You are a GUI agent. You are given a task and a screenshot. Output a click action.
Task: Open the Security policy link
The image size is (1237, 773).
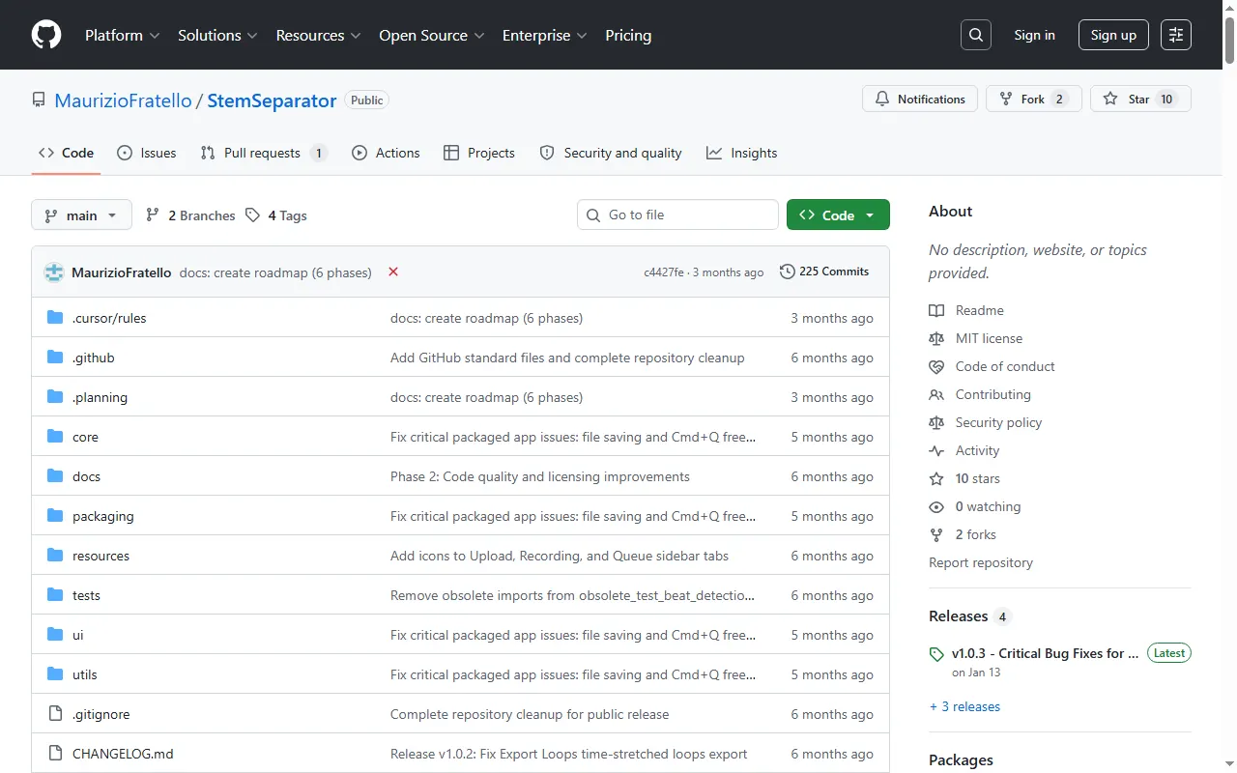click(x=998, y=422)
